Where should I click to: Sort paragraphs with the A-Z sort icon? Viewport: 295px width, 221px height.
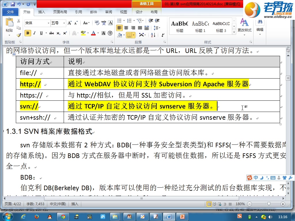pyautogui.click(x=153, y=35)
